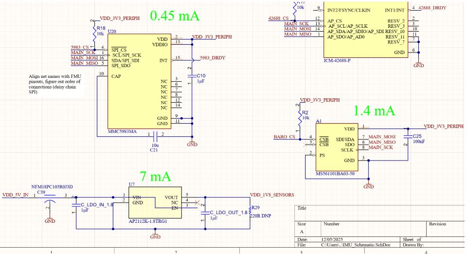Image resolution: width=468 pixels, height=254 pixels.
Task: Select the ICM-42688-P IMU component
Action: coord(366,29)
